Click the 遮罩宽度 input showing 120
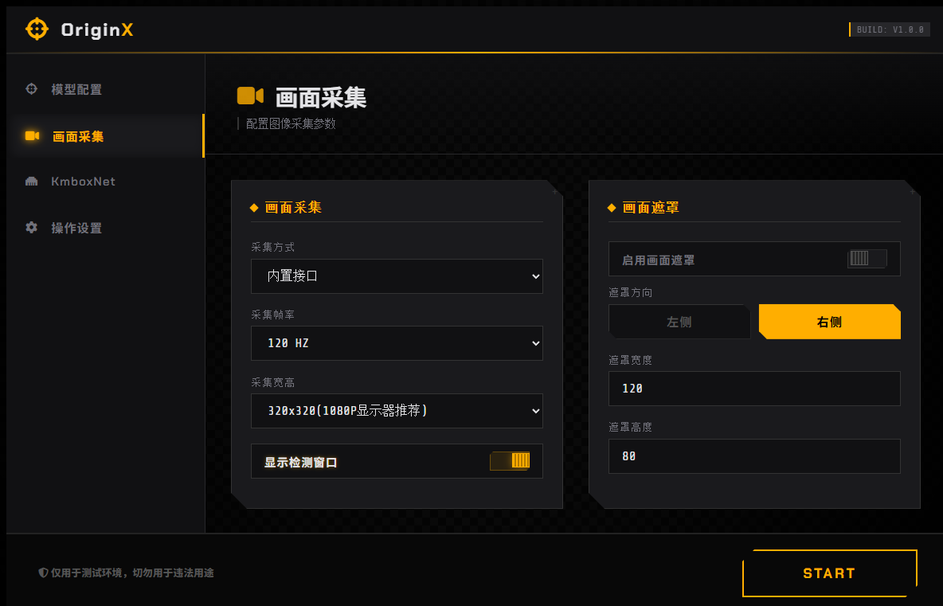 tap(753, 389)
